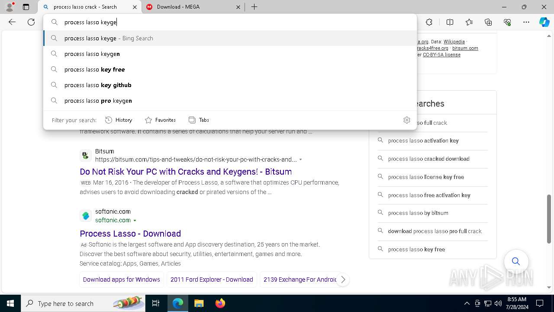This screenshot has height=312, width=554.
Task: Close the 'process lasso crack - Search' tab
Action: [x=135, y=7]
